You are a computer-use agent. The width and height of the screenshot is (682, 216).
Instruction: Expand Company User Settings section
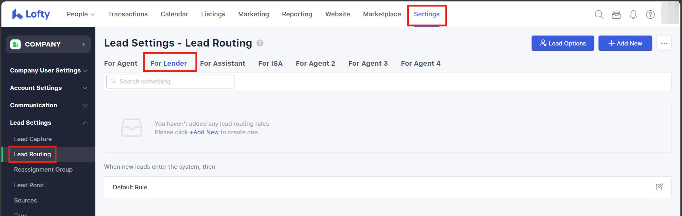point(48,70)
